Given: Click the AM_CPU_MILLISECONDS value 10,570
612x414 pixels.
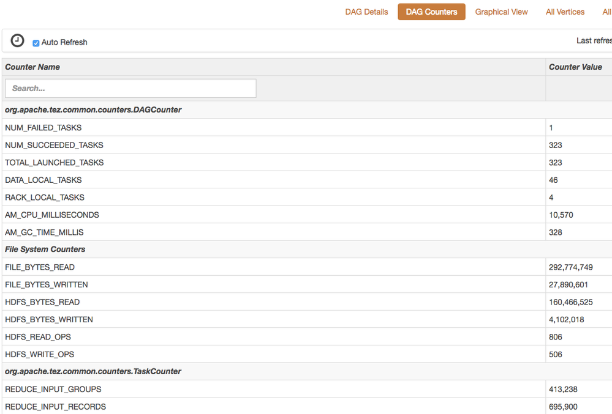Looking at the screenshot, I should click(x=561, y=215).
